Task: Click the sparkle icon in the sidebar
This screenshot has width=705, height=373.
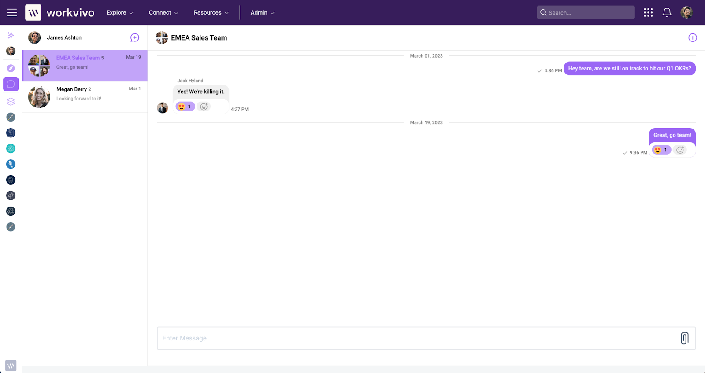Action: point(11,35)
